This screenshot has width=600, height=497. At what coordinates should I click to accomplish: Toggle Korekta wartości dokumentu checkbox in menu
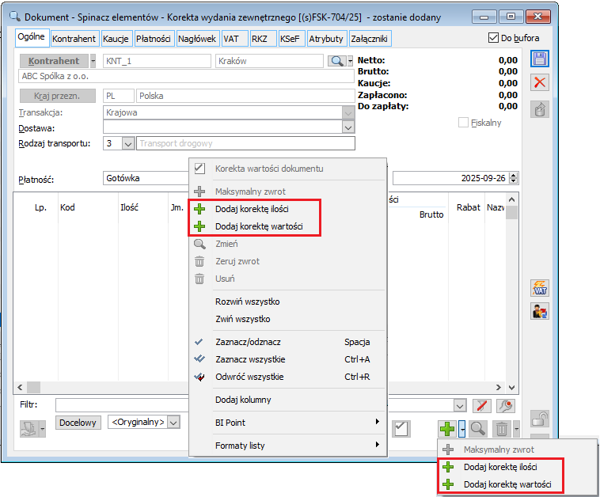tap(200, 169)
